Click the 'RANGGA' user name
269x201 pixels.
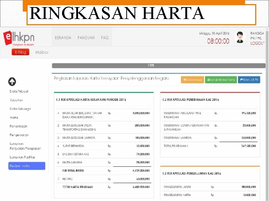257,33
